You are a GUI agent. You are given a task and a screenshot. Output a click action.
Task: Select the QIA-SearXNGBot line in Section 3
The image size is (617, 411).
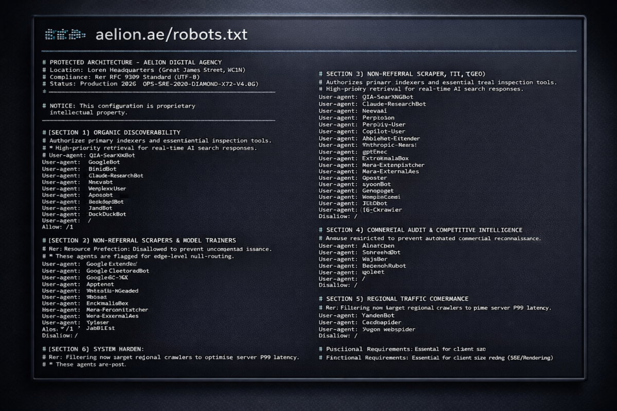point(366,97)
